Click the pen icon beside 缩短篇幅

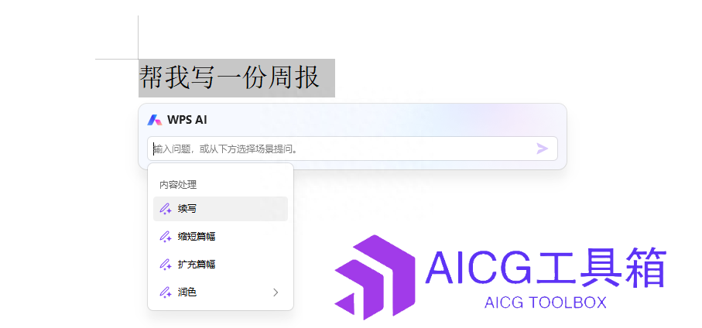coord(166,237)
